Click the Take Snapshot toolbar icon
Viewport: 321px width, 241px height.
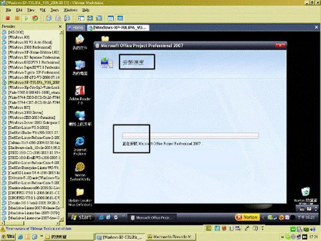49,18
